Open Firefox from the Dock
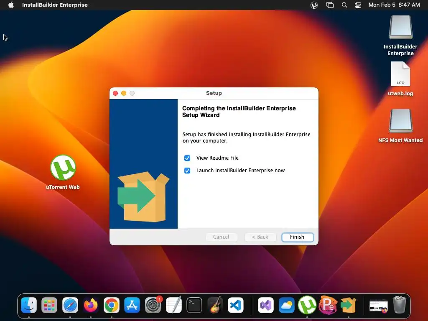Screen dimensions: 428x321 tap(91, 305)
